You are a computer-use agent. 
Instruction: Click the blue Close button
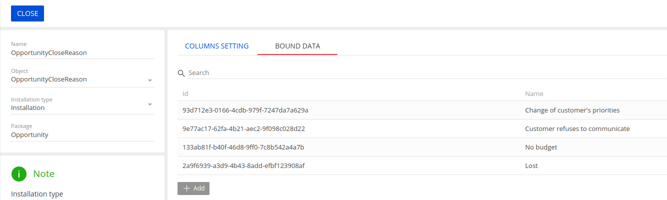tap(27, 13)
